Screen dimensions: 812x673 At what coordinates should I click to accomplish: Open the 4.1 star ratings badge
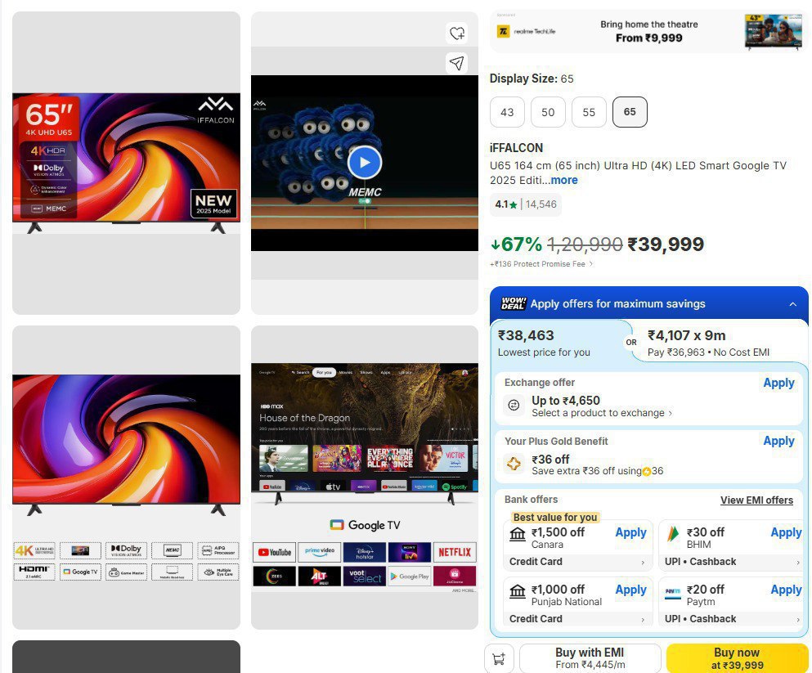(526, 204)
